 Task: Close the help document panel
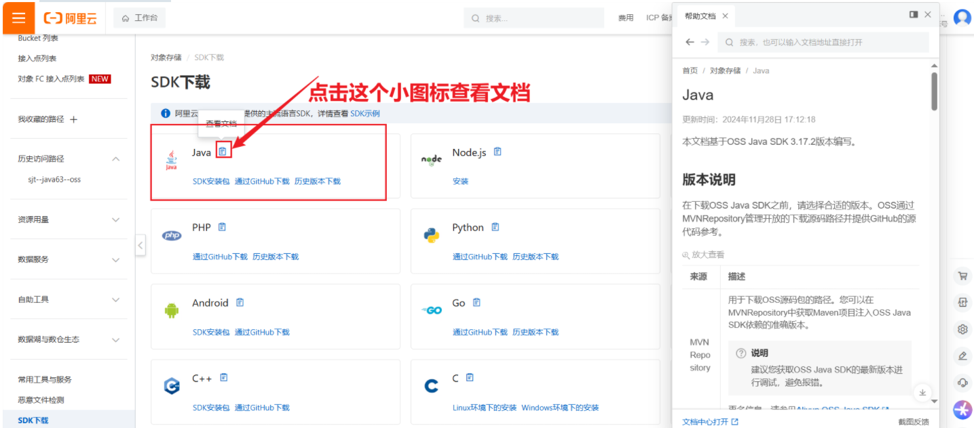pos(929,14)
